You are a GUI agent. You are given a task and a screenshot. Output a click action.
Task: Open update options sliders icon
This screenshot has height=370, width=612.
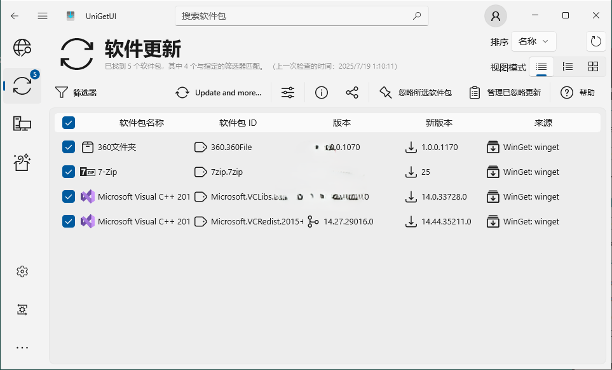pyautogui.click(x=288, y=93)
